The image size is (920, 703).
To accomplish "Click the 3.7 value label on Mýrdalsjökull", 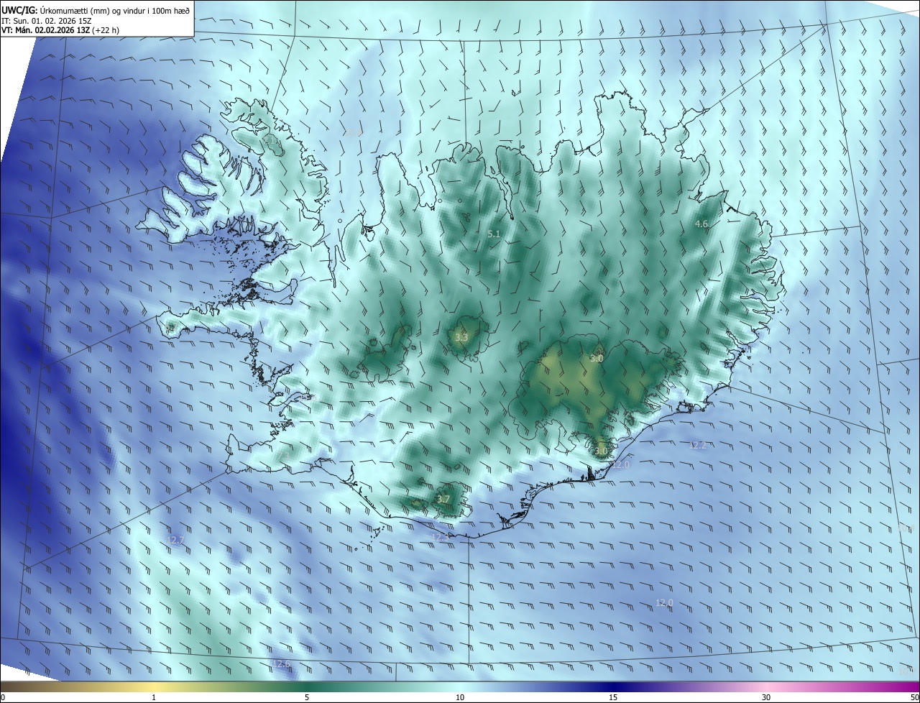I will (443, 499).
